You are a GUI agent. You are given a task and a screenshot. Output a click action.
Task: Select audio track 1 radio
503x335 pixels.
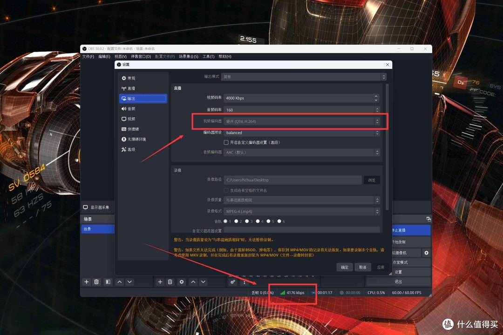click(225, 221)
